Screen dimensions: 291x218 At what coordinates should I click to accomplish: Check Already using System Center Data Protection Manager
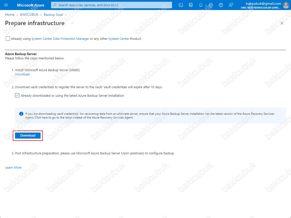(8, 38)
